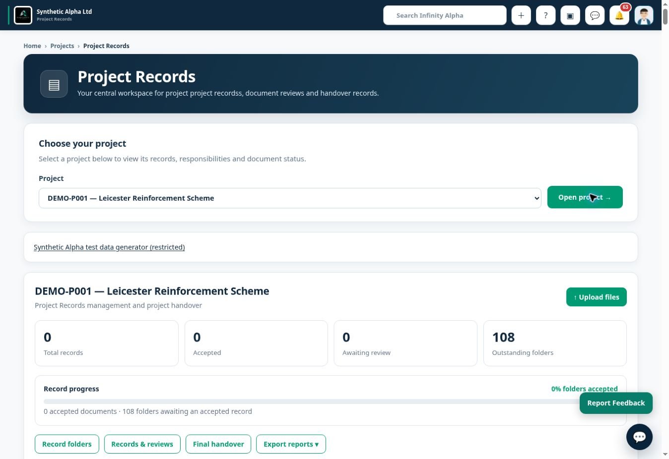
Task: Open the plus create-new menu
Action: [x=521, y=15]
